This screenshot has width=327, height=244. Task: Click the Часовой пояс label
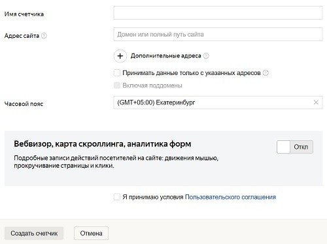(x=24, y=104)
